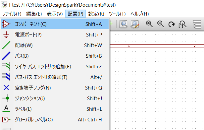Choose バス-バス エントリの追加(T)

55,77
